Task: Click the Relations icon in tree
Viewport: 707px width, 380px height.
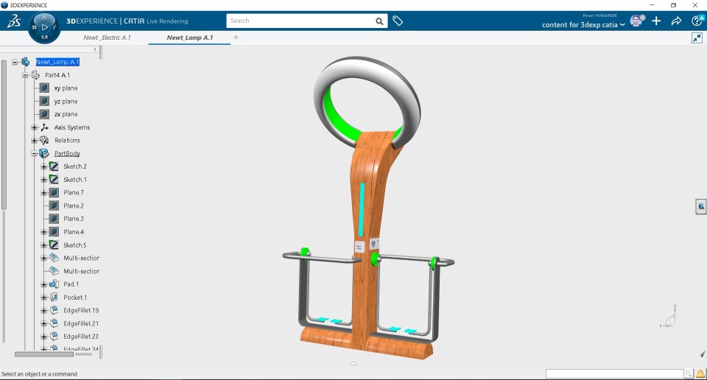Action: (x=44, y=140)
